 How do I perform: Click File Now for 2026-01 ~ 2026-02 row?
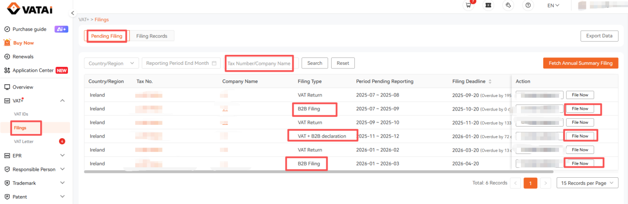tap(580, 150)
